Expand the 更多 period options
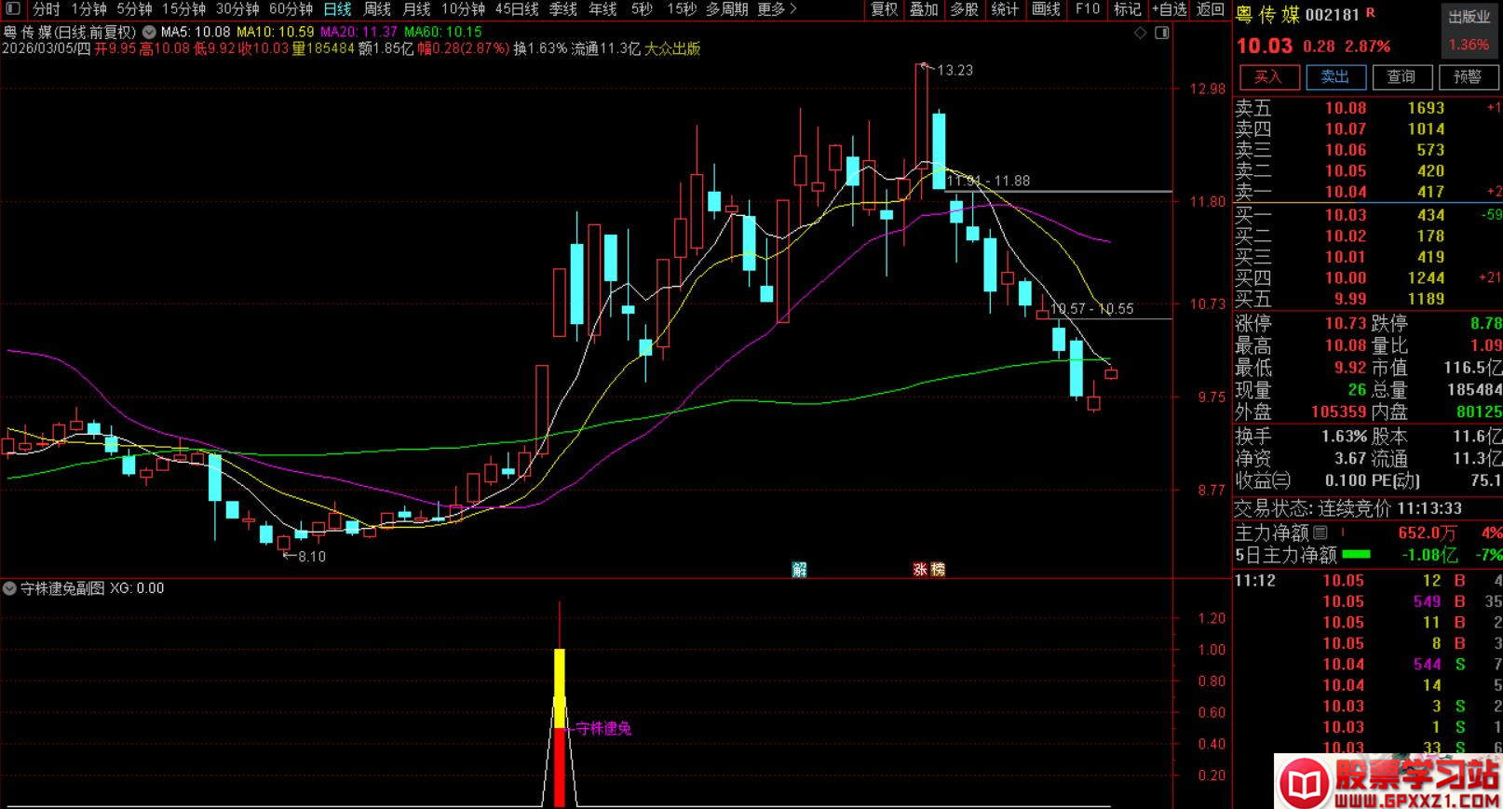 coord(777,9)
